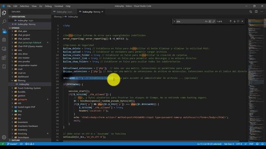Open the Explorer view in activity bar
The width and height of the screenshot is (266, 149).
click(4, 13)
